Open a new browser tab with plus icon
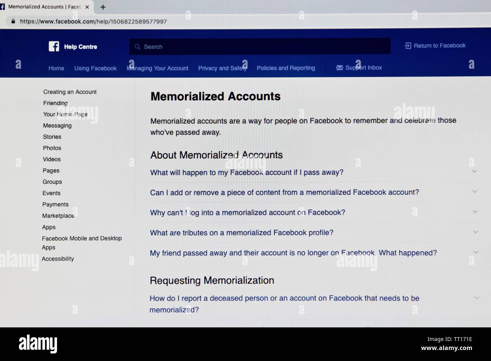The width and height of the screenshot is (491, 361). [x=103, y=7]
